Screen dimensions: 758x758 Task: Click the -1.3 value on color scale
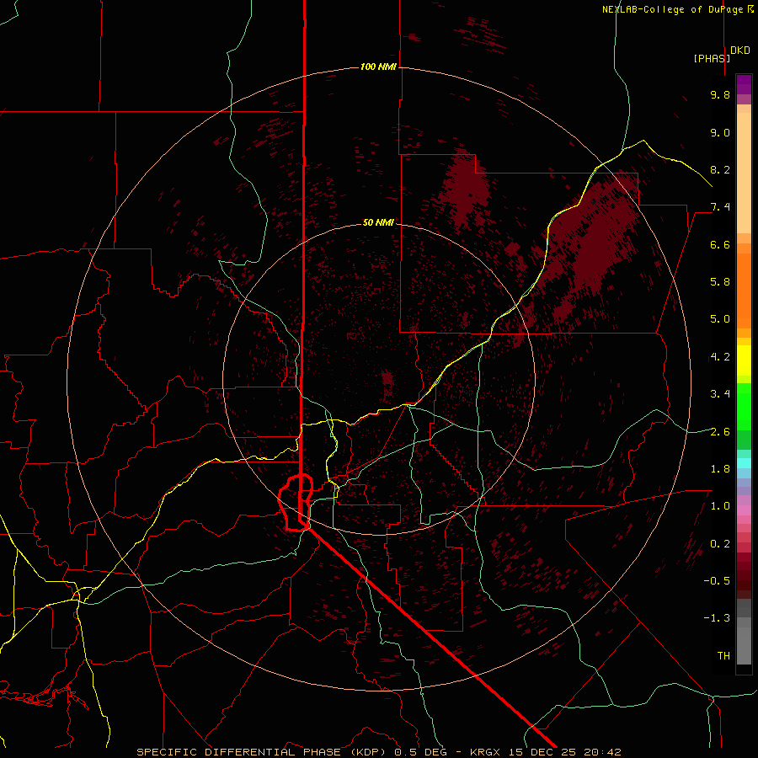tap(717, 618)
